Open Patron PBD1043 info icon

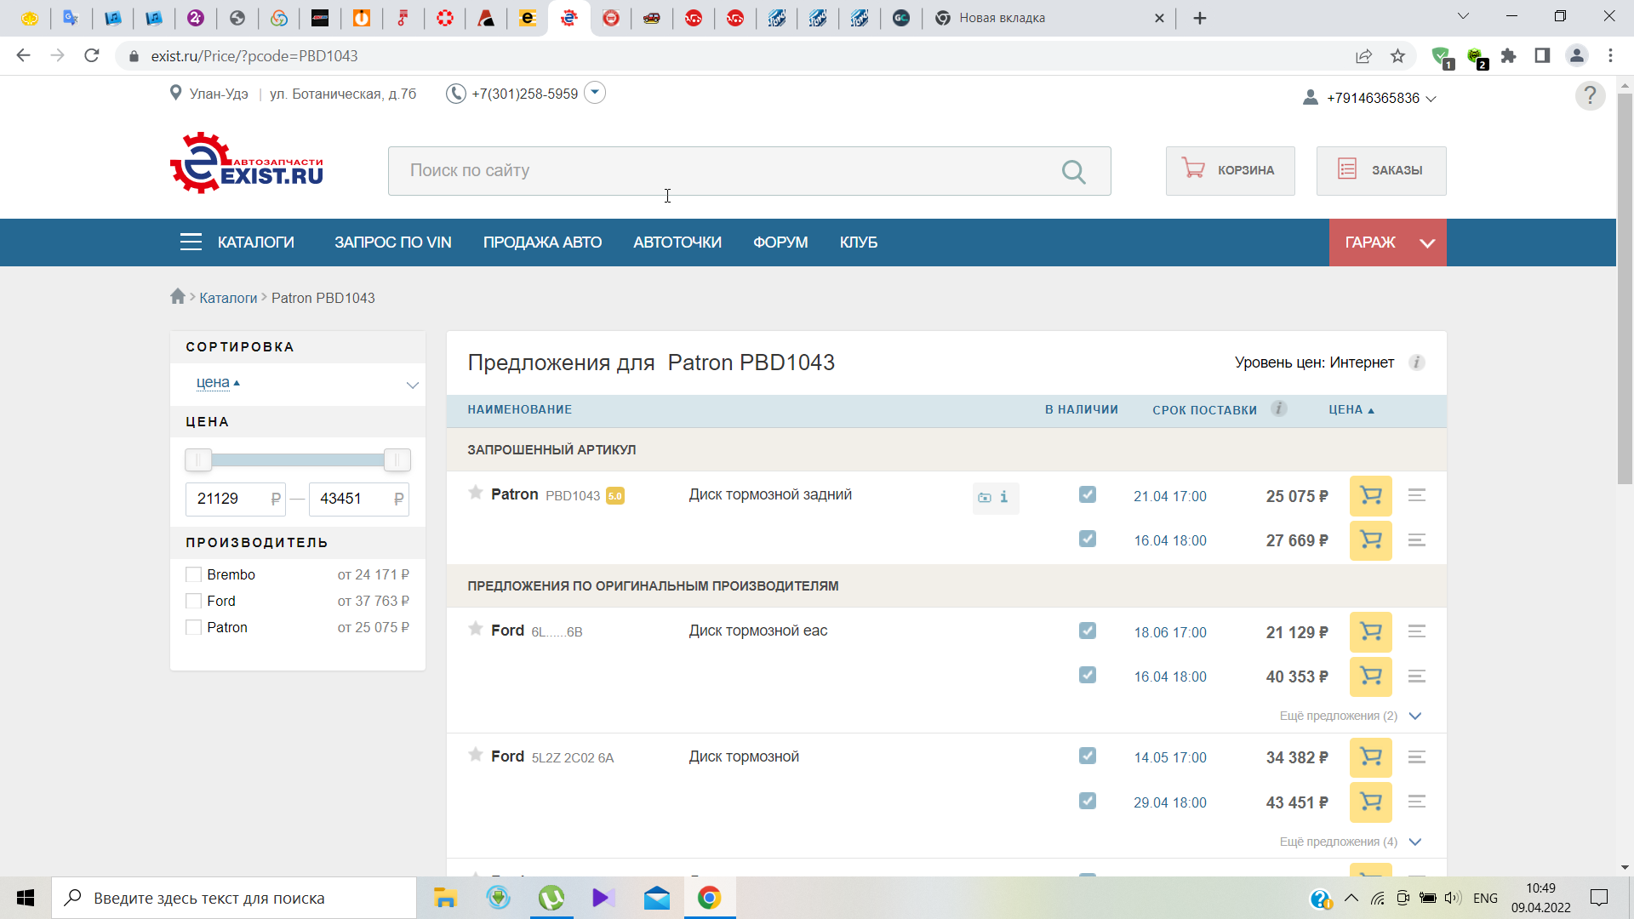1004,497
